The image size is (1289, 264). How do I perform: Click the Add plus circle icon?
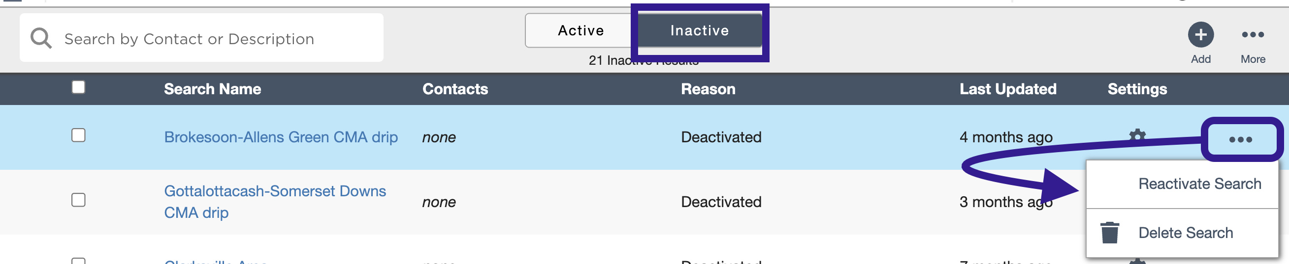click(x=1200, y=34)
